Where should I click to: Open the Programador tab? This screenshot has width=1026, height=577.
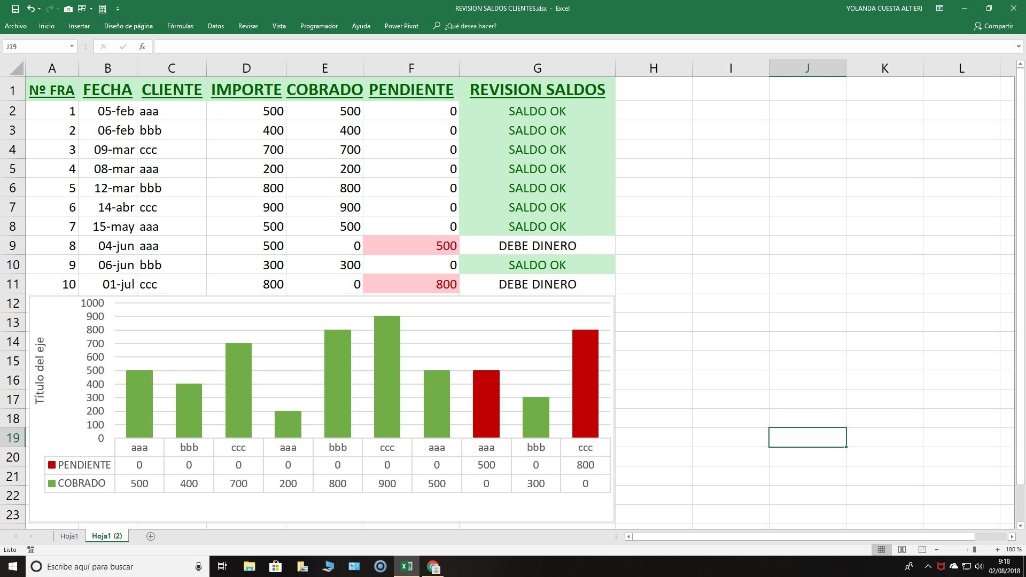coord(319,26)
